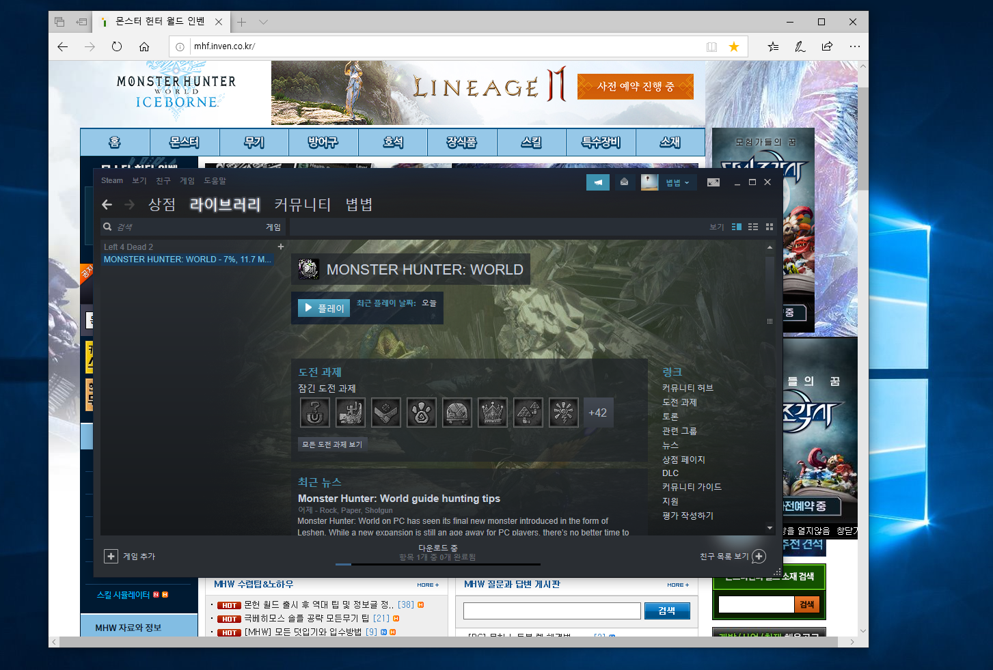Expand the browser tab preview chevron
The height and width of the screenshot is (670, 993).
pos(263,22)
